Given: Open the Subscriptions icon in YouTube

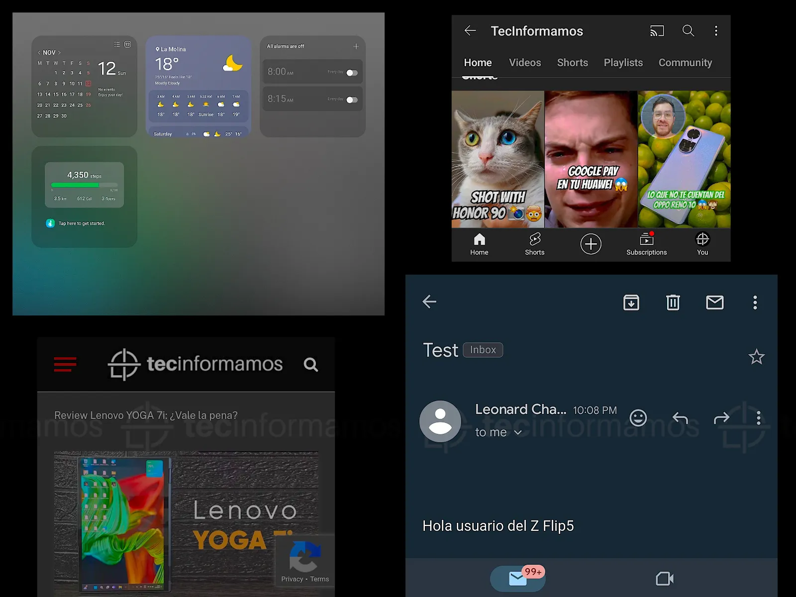Looking at the screenshot, I should (x=646, y=244).
